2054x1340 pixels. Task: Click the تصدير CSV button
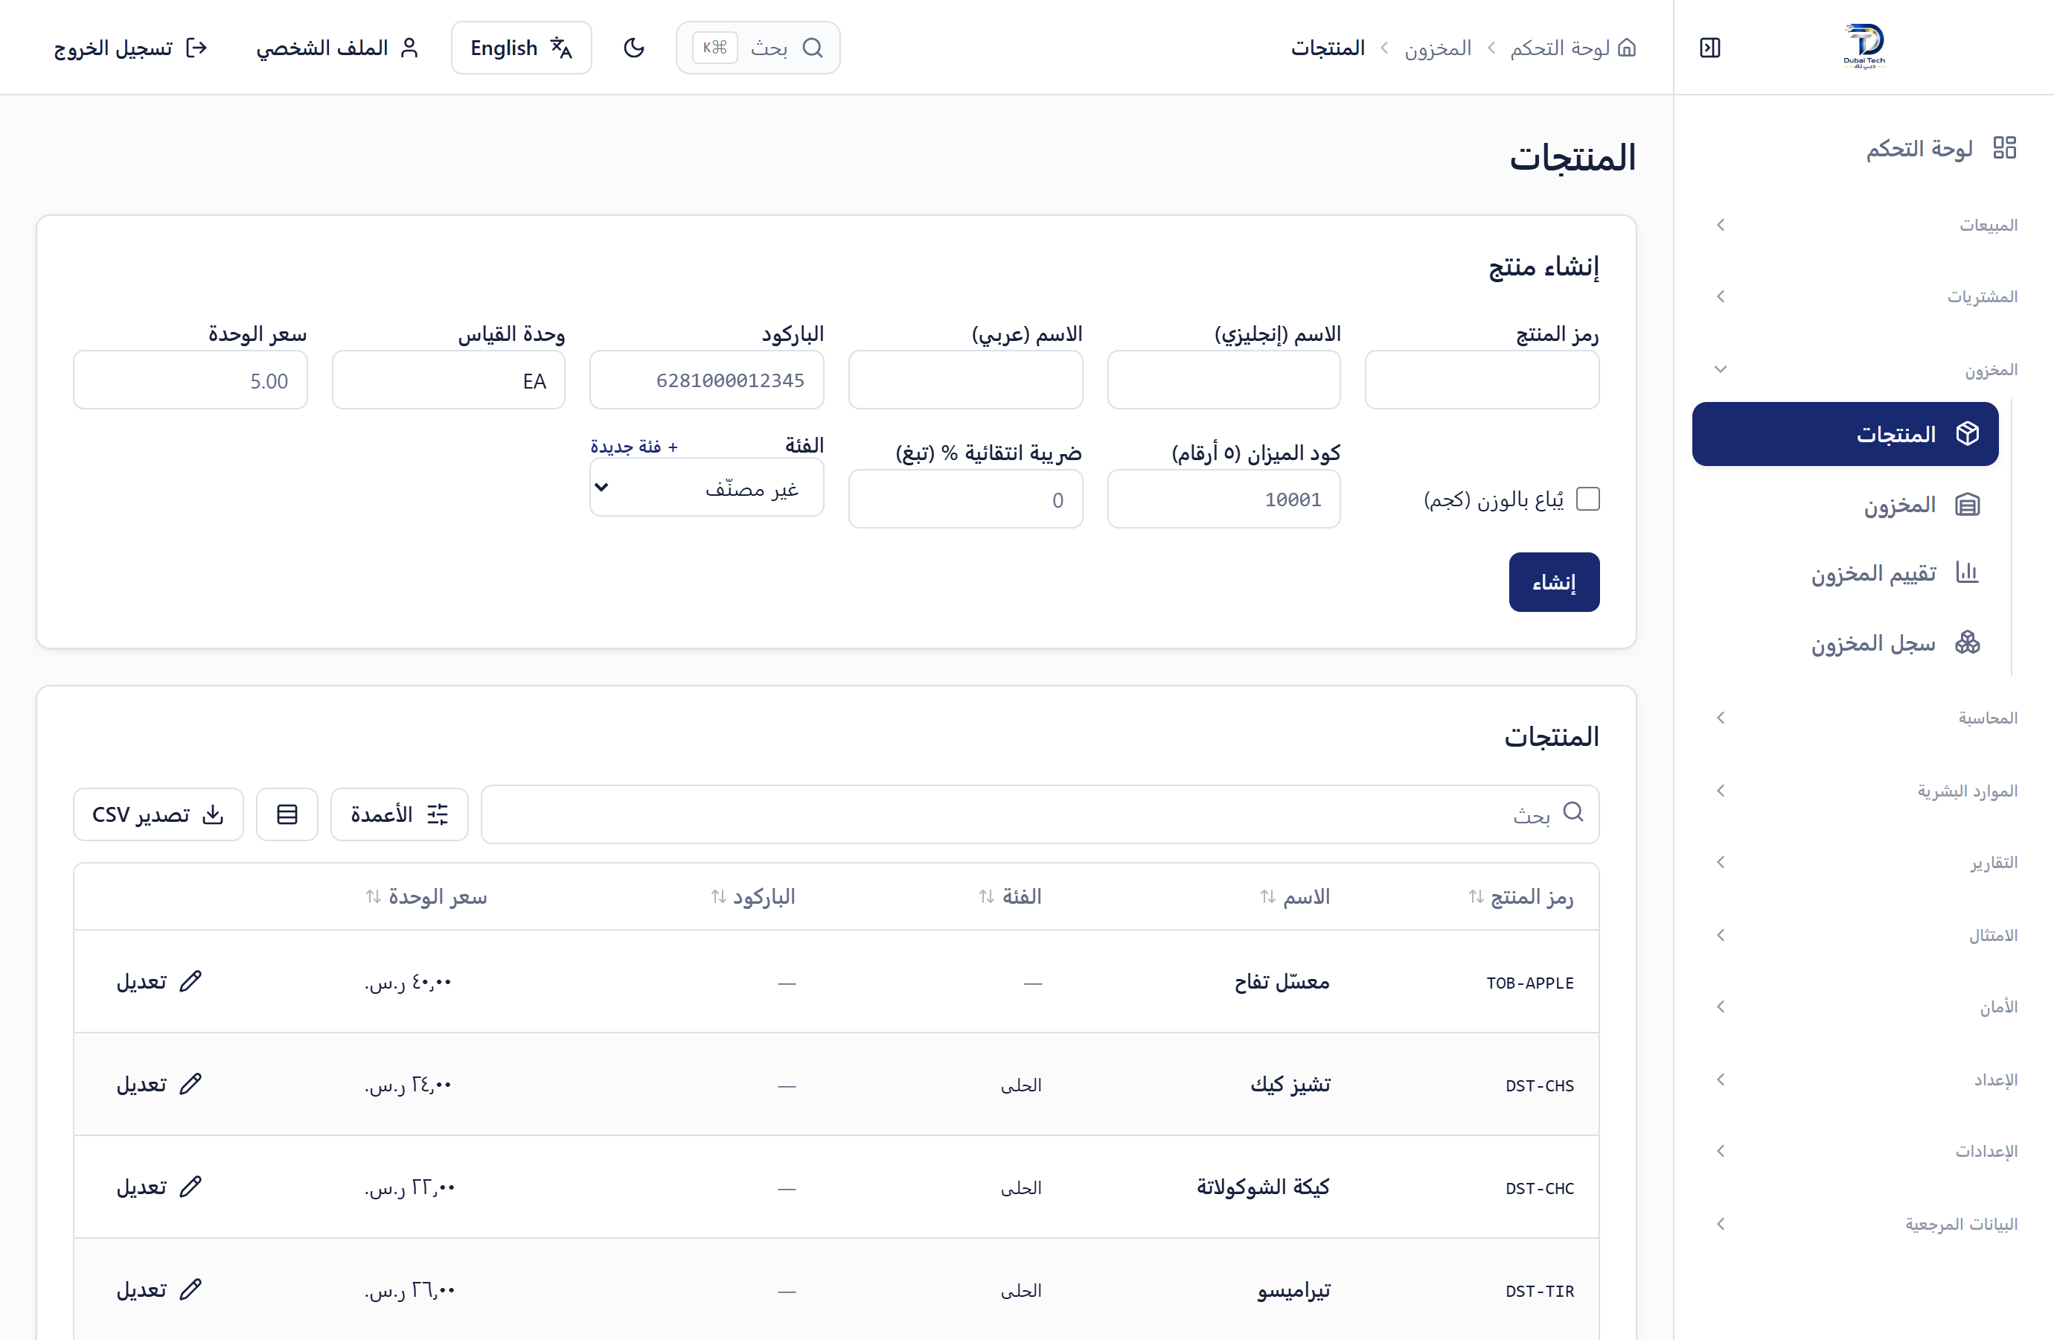158,814
